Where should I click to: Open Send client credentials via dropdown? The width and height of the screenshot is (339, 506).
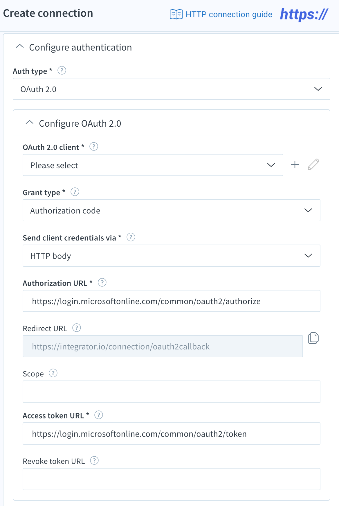(172, 256)
